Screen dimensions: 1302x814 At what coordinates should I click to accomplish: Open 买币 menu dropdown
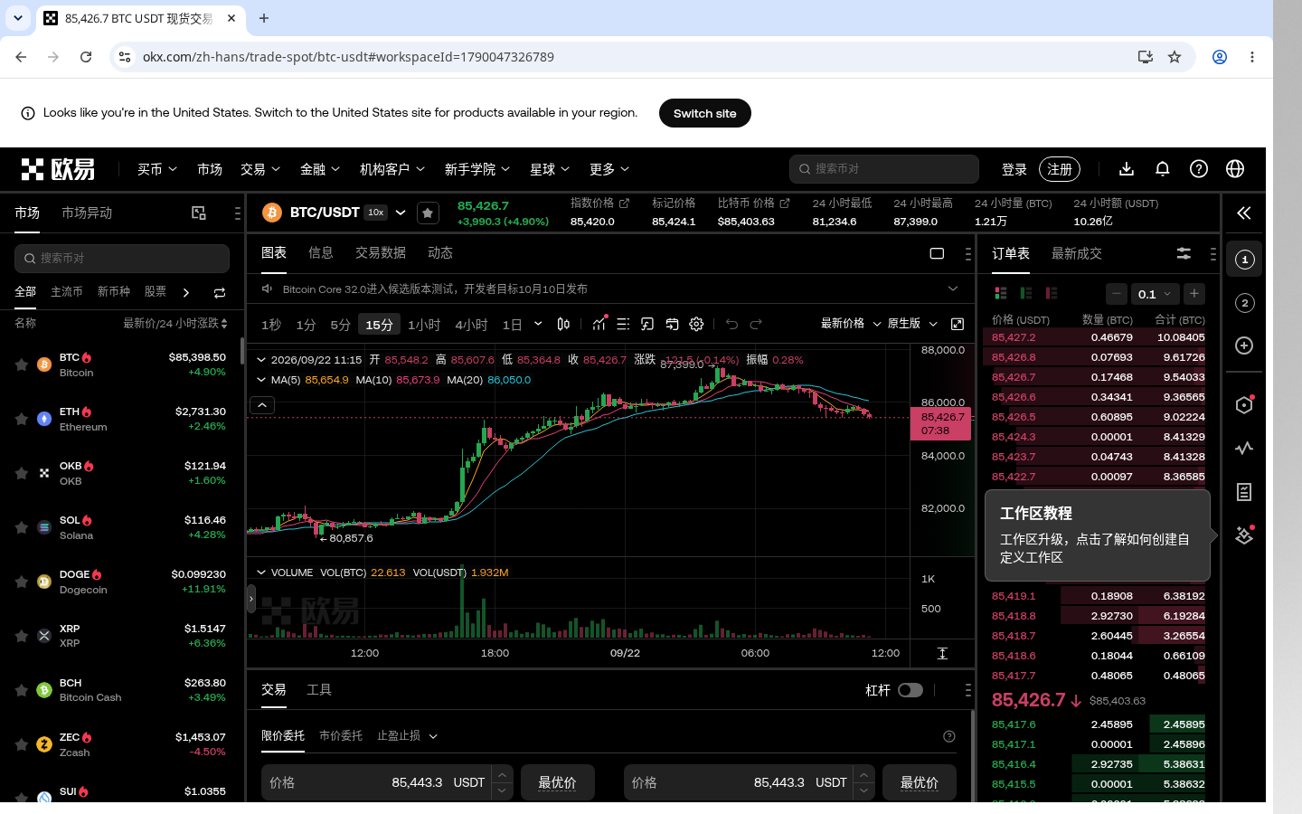point(156,169)
